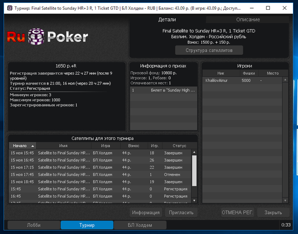Screen dimensions: 298x234
Task: Click the Закрыть button
Action: pos(273,213)
